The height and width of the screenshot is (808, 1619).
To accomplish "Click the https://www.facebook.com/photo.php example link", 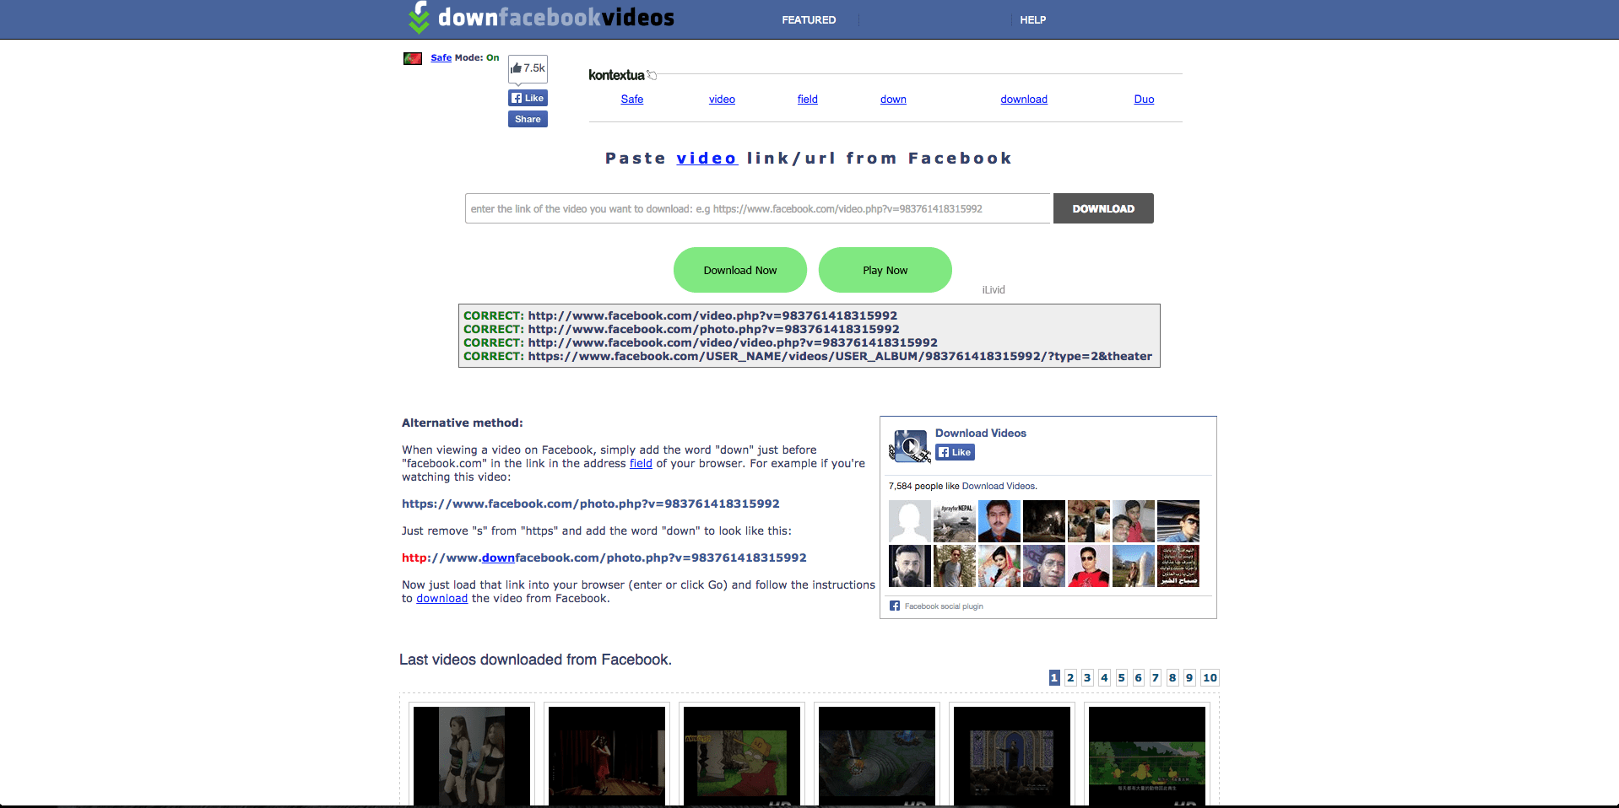I will pyautogui.click(x=591, y=504).
